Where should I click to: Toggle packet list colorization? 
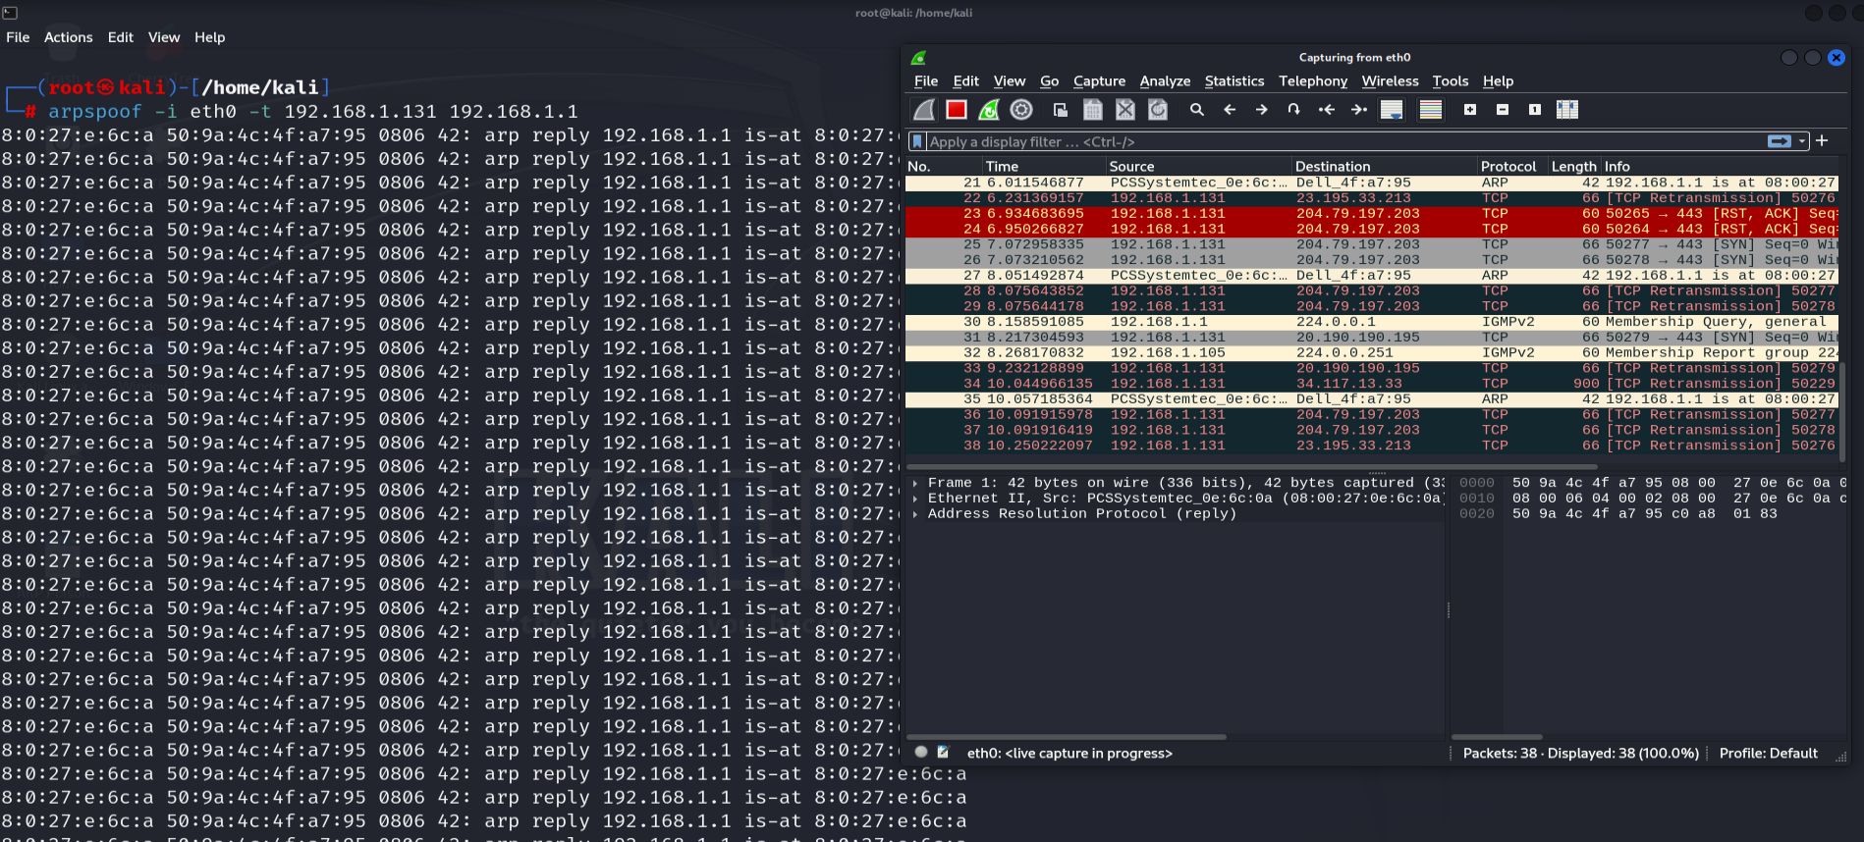(x=1431, y=110)
